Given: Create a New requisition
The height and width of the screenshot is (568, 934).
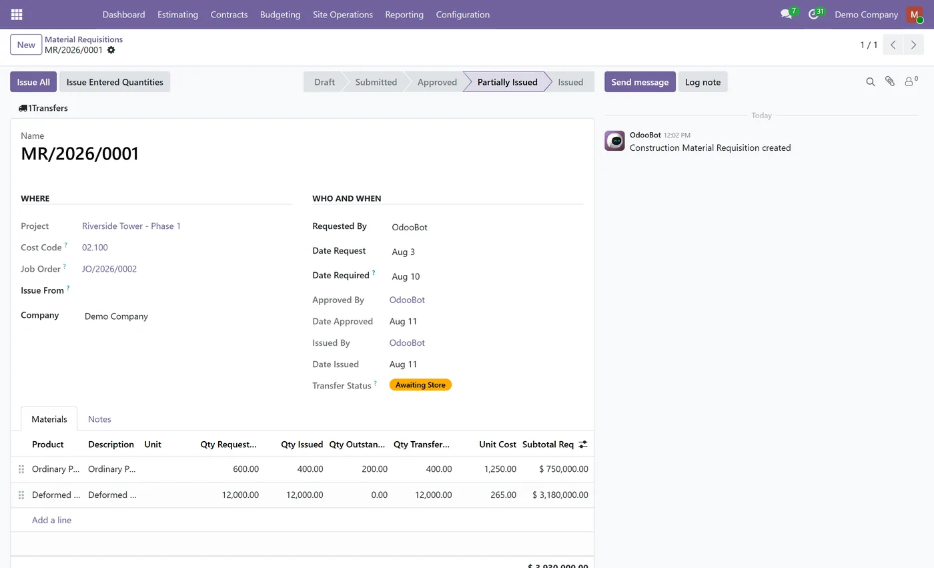Looking at the screenshot, I should pos(26,45).
